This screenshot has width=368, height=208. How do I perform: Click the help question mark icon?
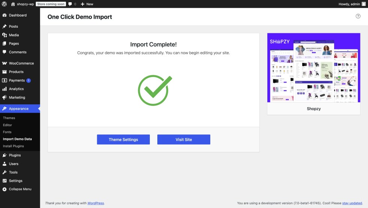(x=358, y=16)
